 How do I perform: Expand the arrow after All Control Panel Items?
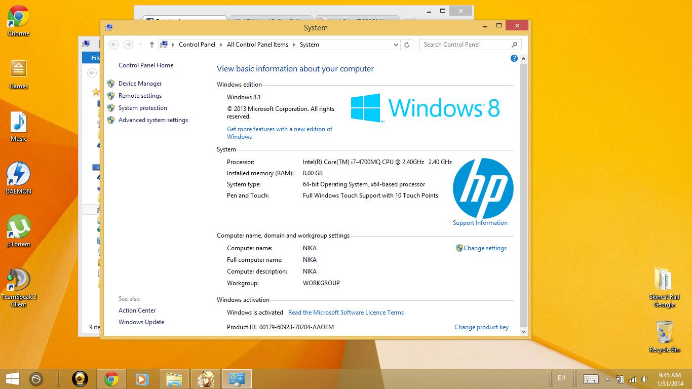click(294, 45)
